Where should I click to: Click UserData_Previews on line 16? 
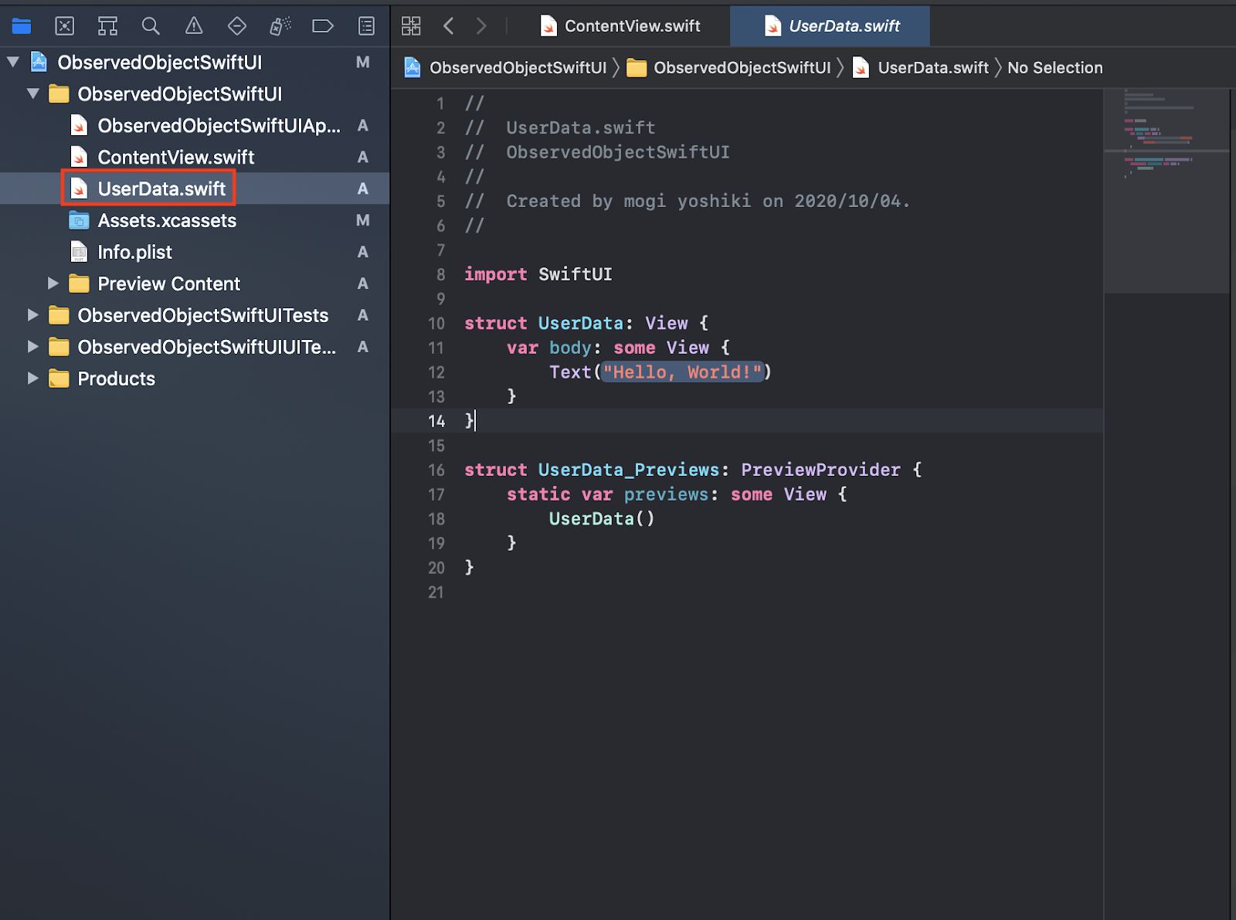(629, 470)
